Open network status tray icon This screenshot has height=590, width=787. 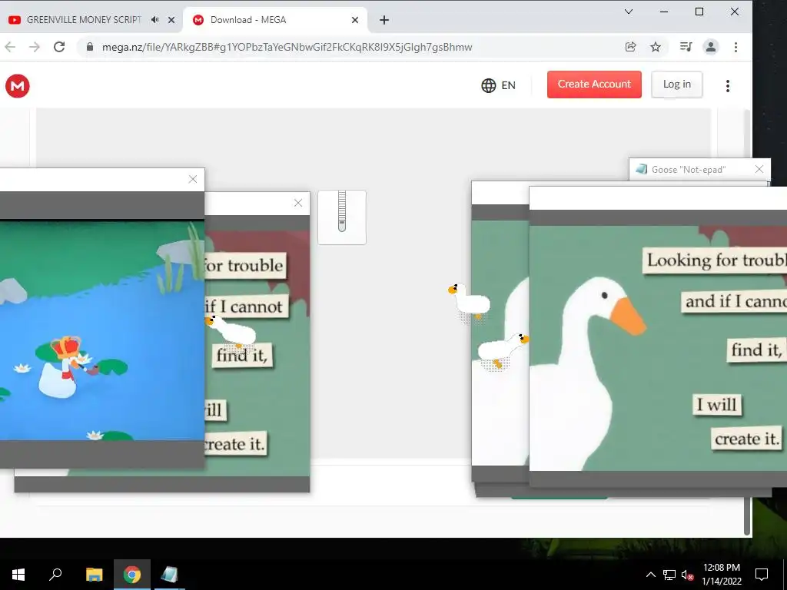coord(669,575)
